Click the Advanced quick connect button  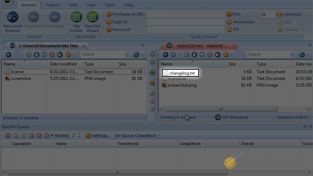289,14
